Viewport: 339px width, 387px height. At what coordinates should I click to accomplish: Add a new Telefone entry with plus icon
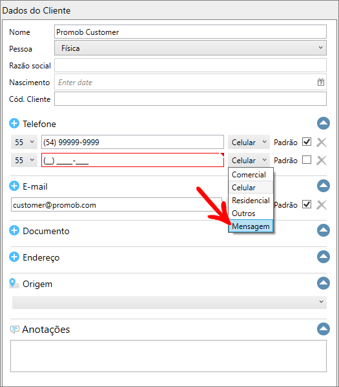click(14, 123)
